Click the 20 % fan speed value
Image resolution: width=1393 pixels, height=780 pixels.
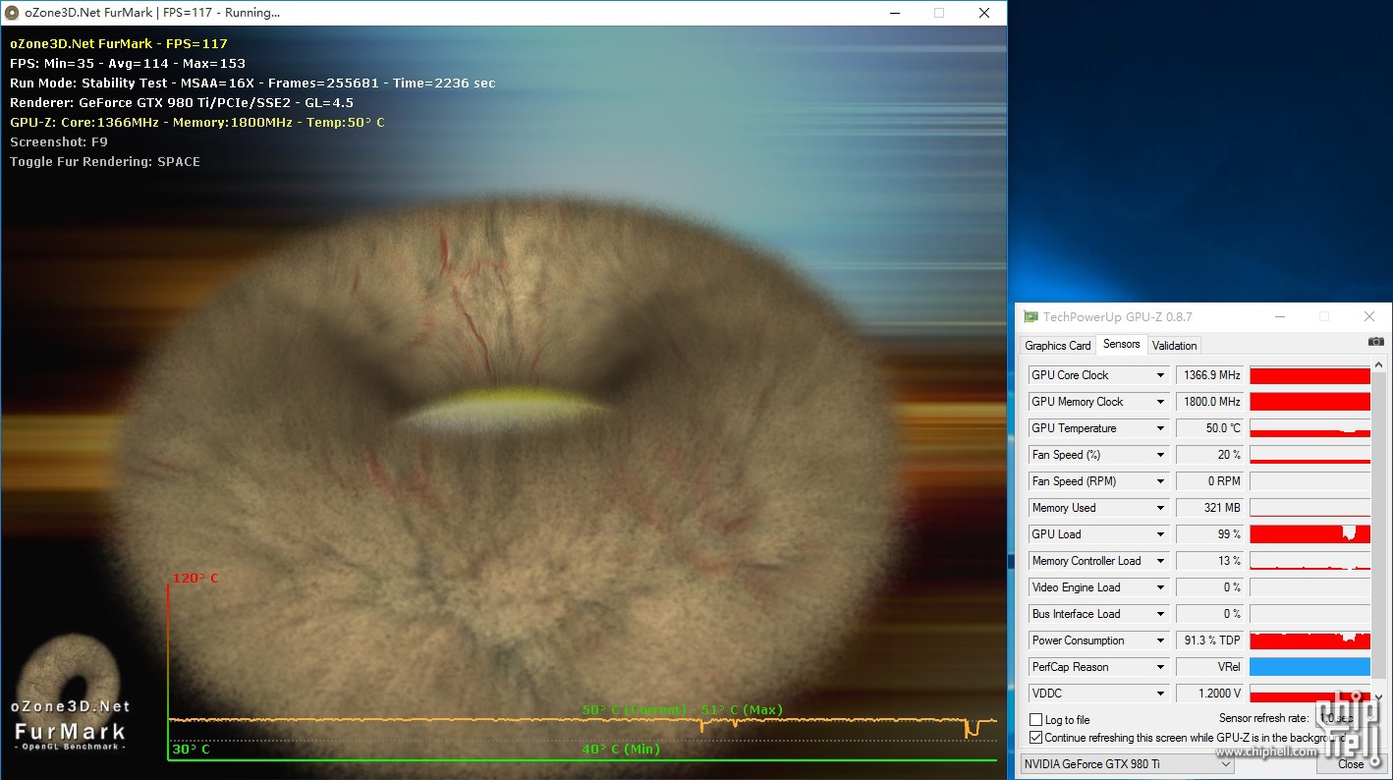click(x=1210, y=455)
